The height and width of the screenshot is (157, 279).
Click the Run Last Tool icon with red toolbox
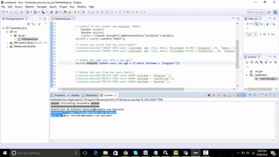point(43,12)
